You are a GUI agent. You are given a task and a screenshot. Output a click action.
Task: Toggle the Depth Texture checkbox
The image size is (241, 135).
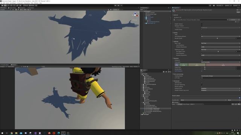point(202,24)
